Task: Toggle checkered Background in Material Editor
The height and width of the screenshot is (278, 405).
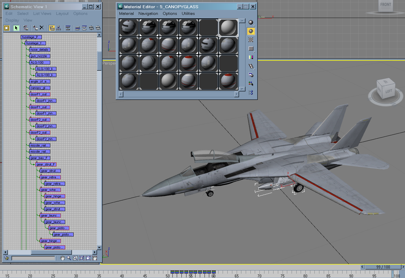Action: click(x=251, y=40)
